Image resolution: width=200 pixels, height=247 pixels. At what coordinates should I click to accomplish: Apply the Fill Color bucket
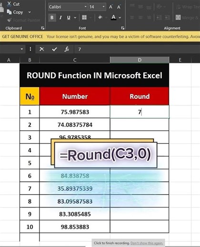[x=100, y=17]
